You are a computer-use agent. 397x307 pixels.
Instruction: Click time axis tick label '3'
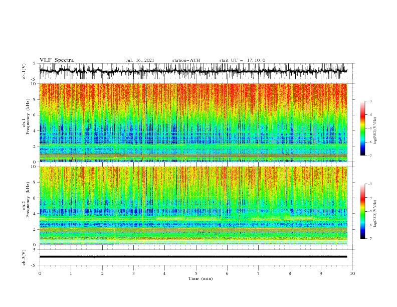(133, 273)
